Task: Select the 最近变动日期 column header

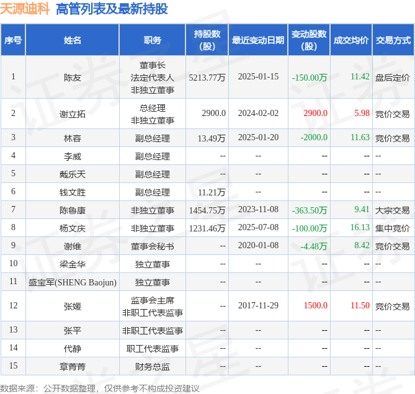Action: click(x=258, y=40)
